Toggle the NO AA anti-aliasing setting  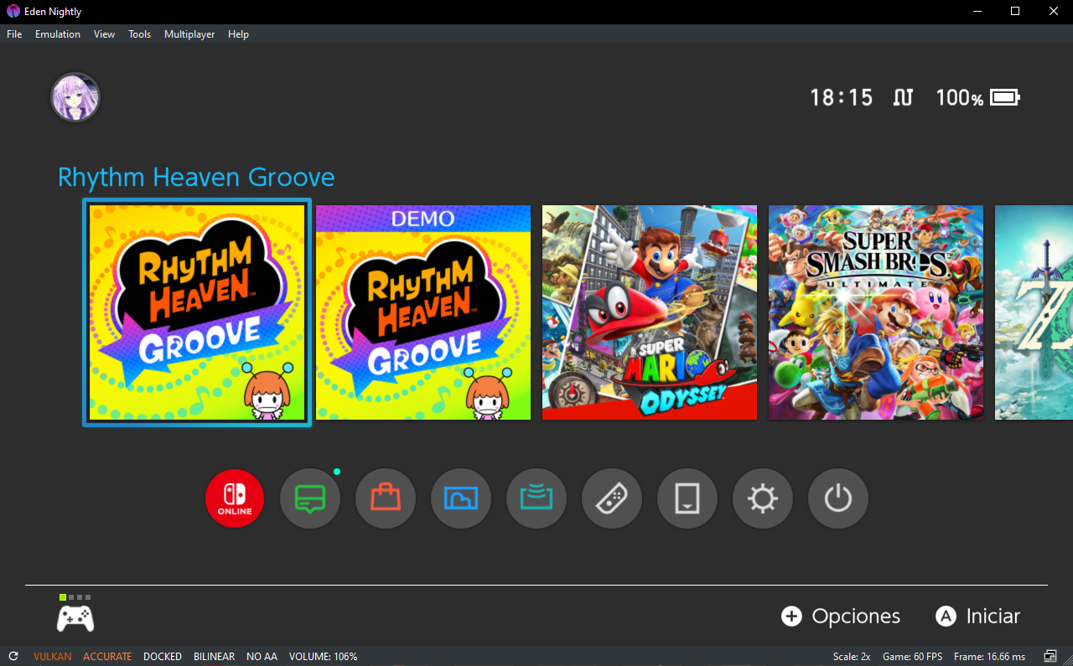pos(262,657)
